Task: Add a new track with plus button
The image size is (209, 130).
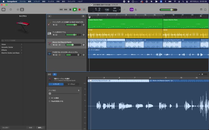Action: 49,16
